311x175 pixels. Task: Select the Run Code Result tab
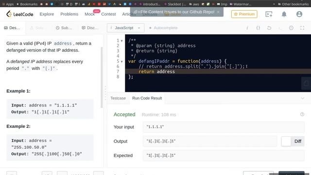(147, 98)
